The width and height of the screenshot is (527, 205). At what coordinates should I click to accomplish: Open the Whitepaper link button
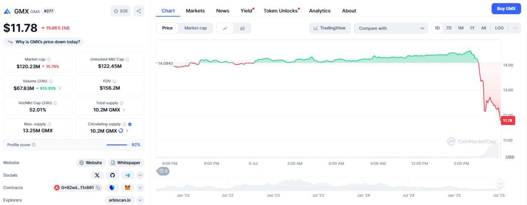[x=126, y=163]
